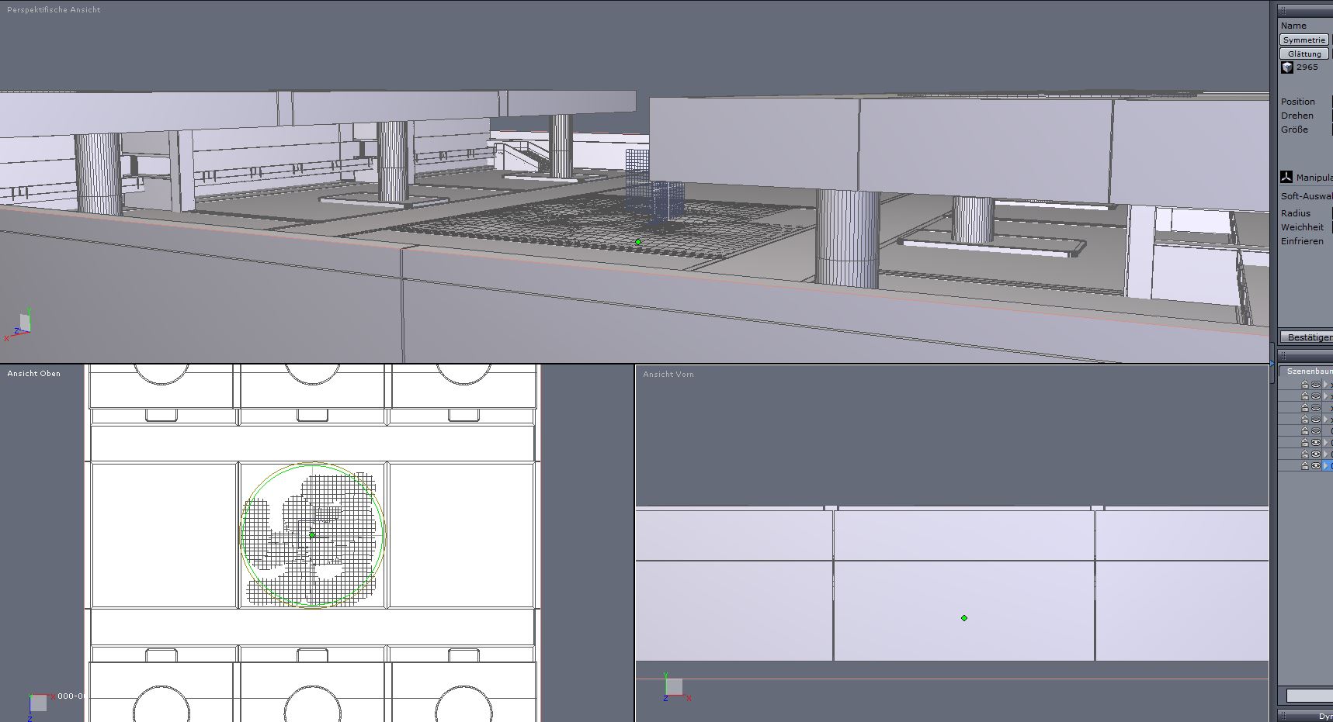The width and height of the screenshot is (1333, 722).
Task: Click the Glättung button
Action: tap(1303, 54)
